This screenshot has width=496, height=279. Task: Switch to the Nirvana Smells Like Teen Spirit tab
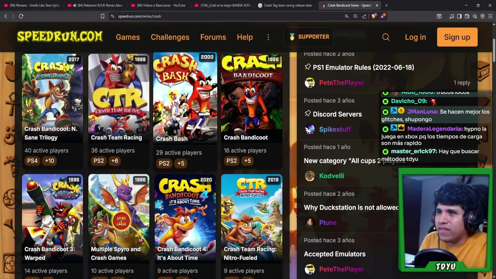[x=32, y=5]
